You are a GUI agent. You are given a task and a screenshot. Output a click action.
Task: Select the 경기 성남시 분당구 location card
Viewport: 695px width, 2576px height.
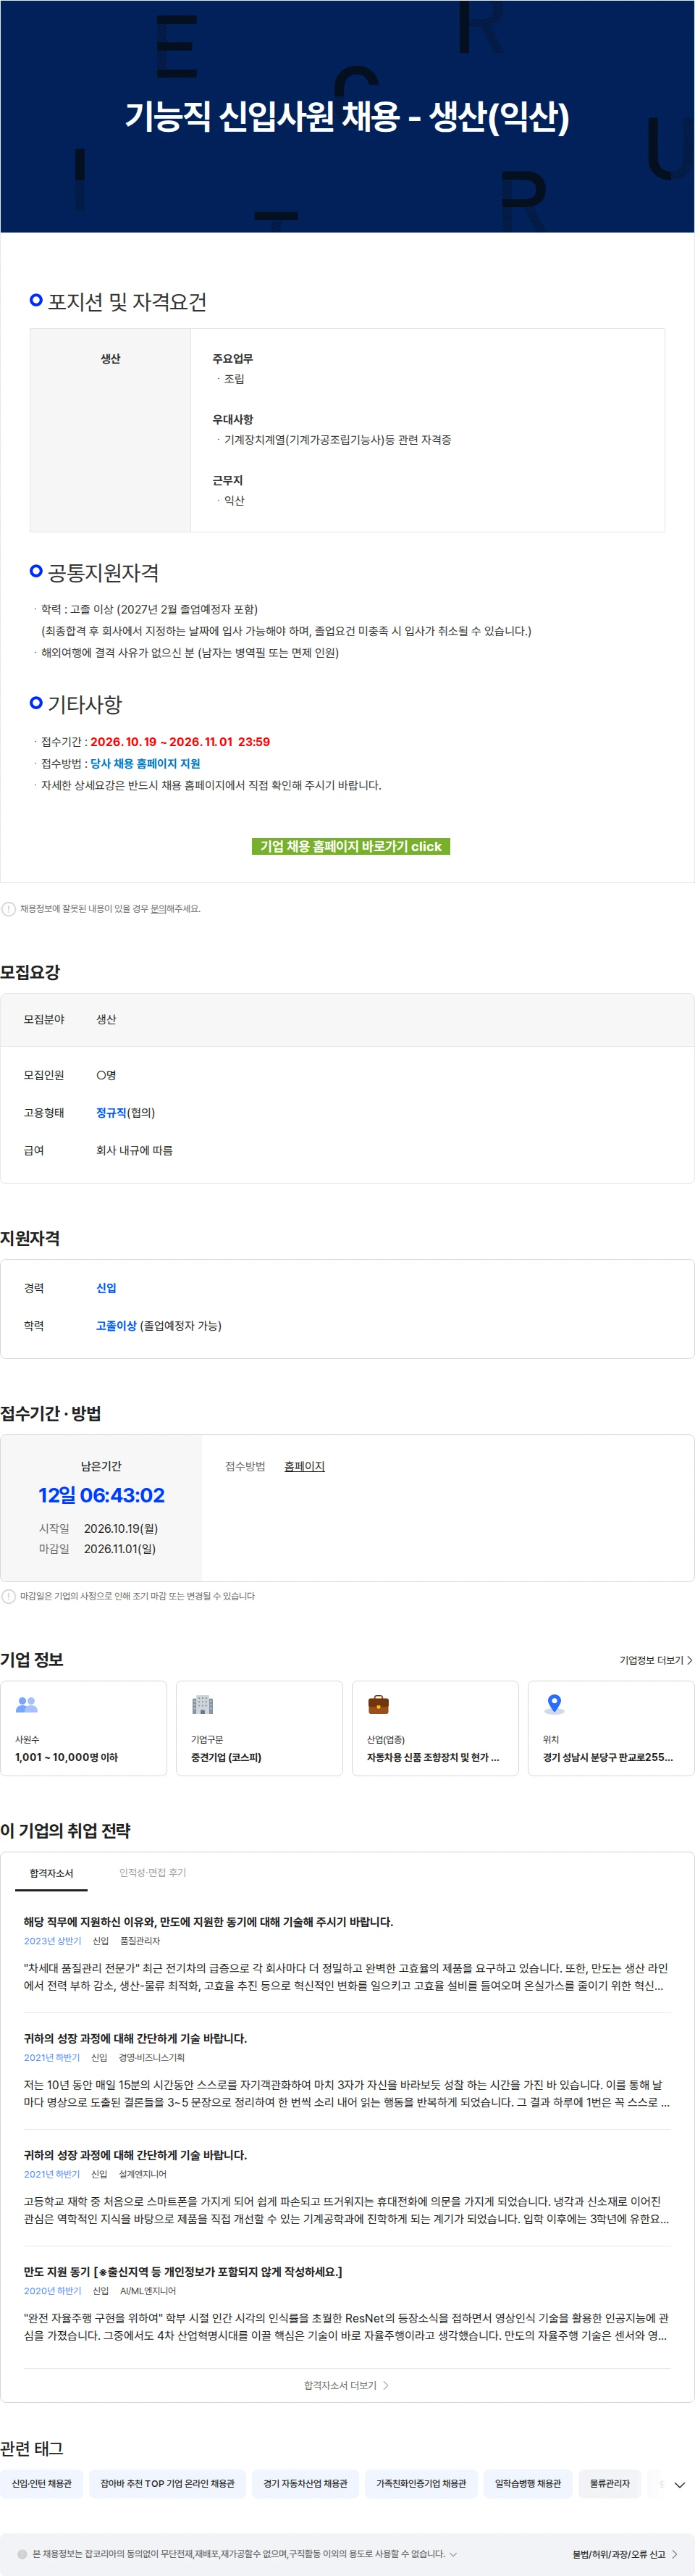pos(611,1728)
